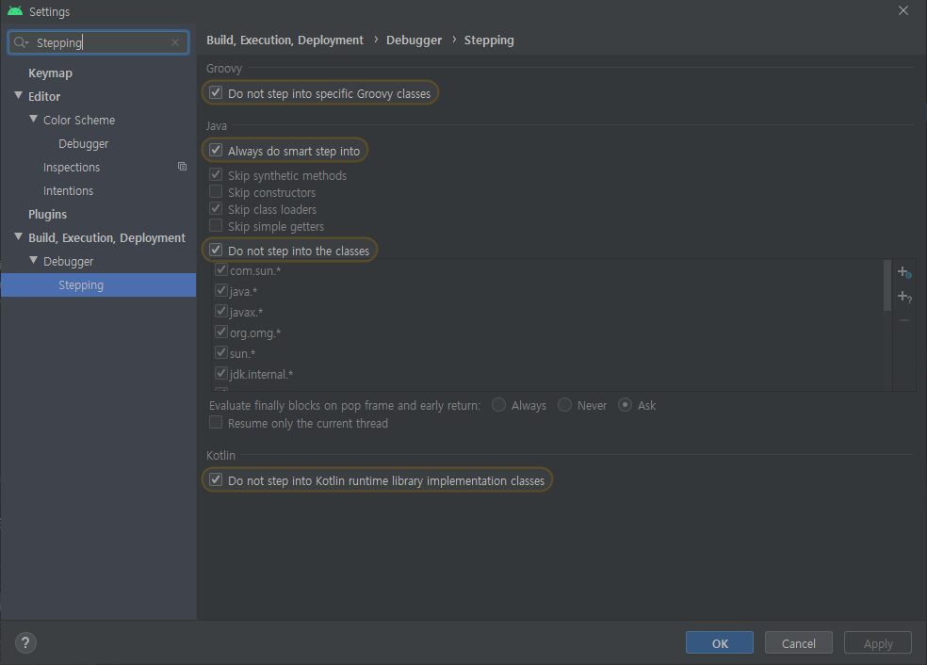The width and height of the screenshot is (927, 665).
Task: Uncheck the jdk.internal.* class filter
Action: pos(221,374)
